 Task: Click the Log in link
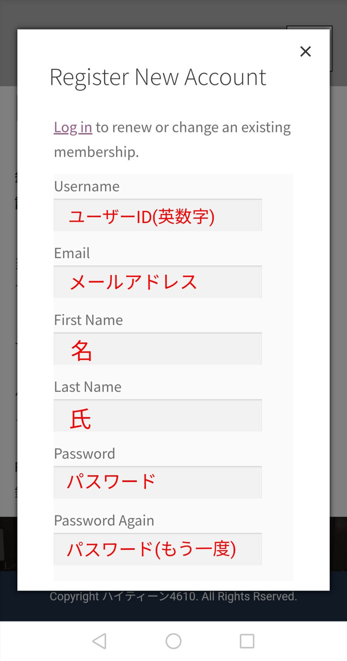click(x=73, y=127)
